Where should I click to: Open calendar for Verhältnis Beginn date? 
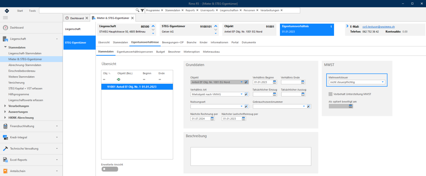274,82
